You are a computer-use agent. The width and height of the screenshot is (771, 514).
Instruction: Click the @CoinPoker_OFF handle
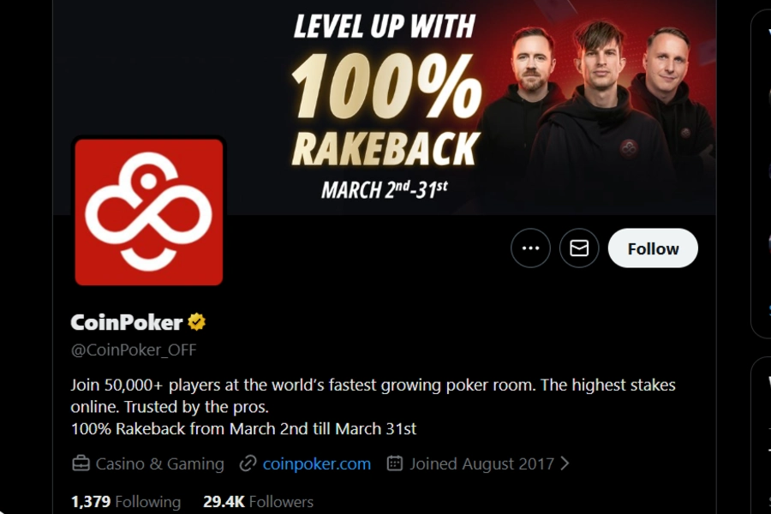134,350
